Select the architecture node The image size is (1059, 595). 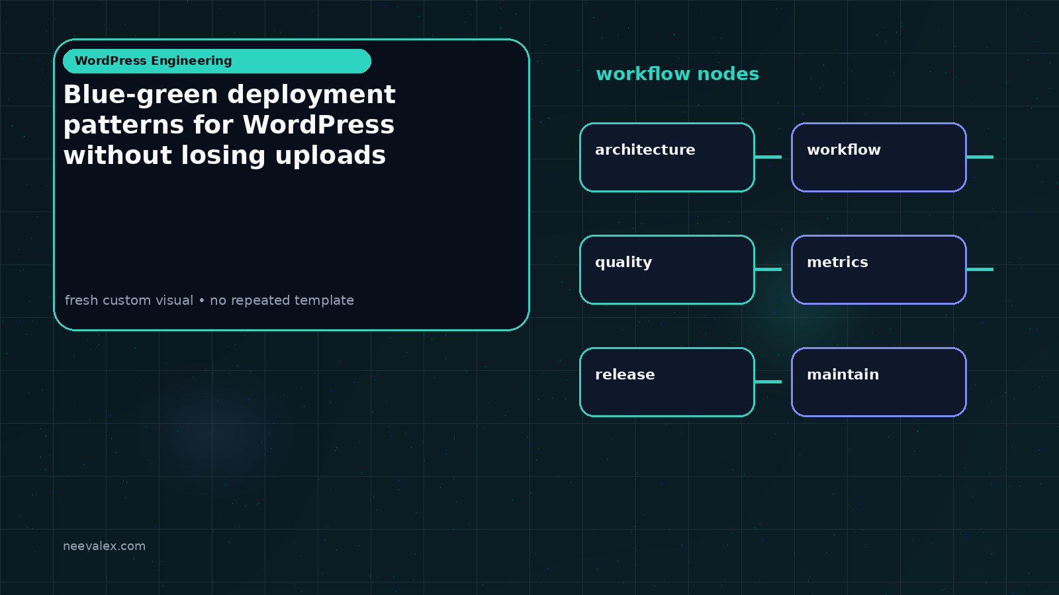667,157
